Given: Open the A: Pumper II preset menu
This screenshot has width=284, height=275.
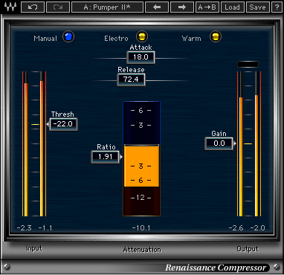Looking at the screenshot, I should point(107,7).
